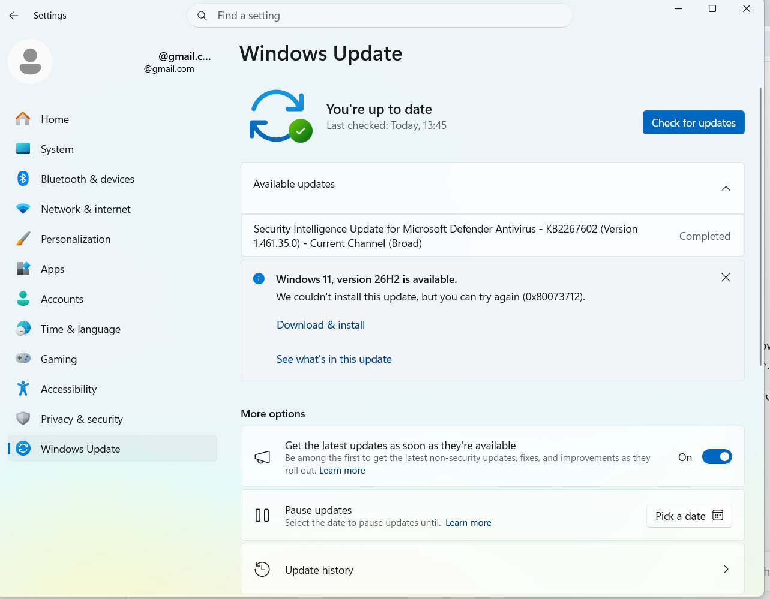The height and width of the screenshot is (599, 770).
Task: Click the System monitor icon
Action: pos(23,149)
